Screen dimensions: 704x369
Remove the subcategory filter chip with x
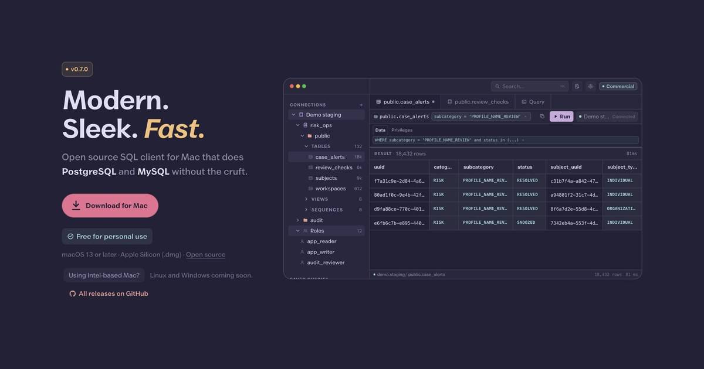525,117
